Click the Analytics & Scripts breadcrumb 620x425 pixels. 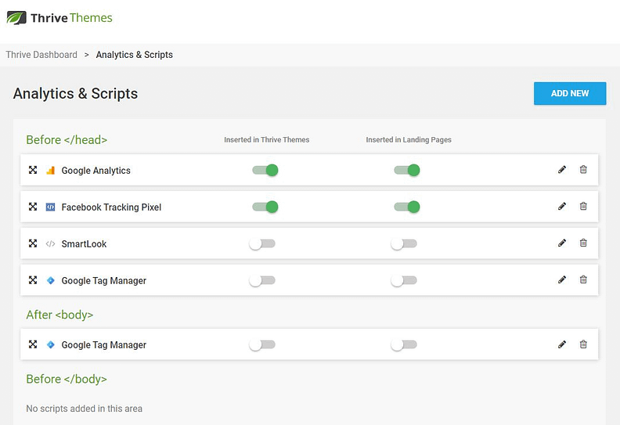[135, 55]
